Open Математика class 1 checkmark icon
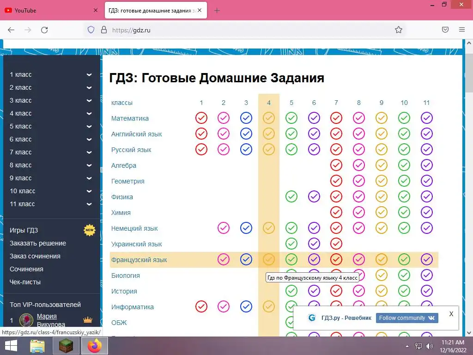Image resolution: width=473 pixels, height=355 pixels. (201, 118)
